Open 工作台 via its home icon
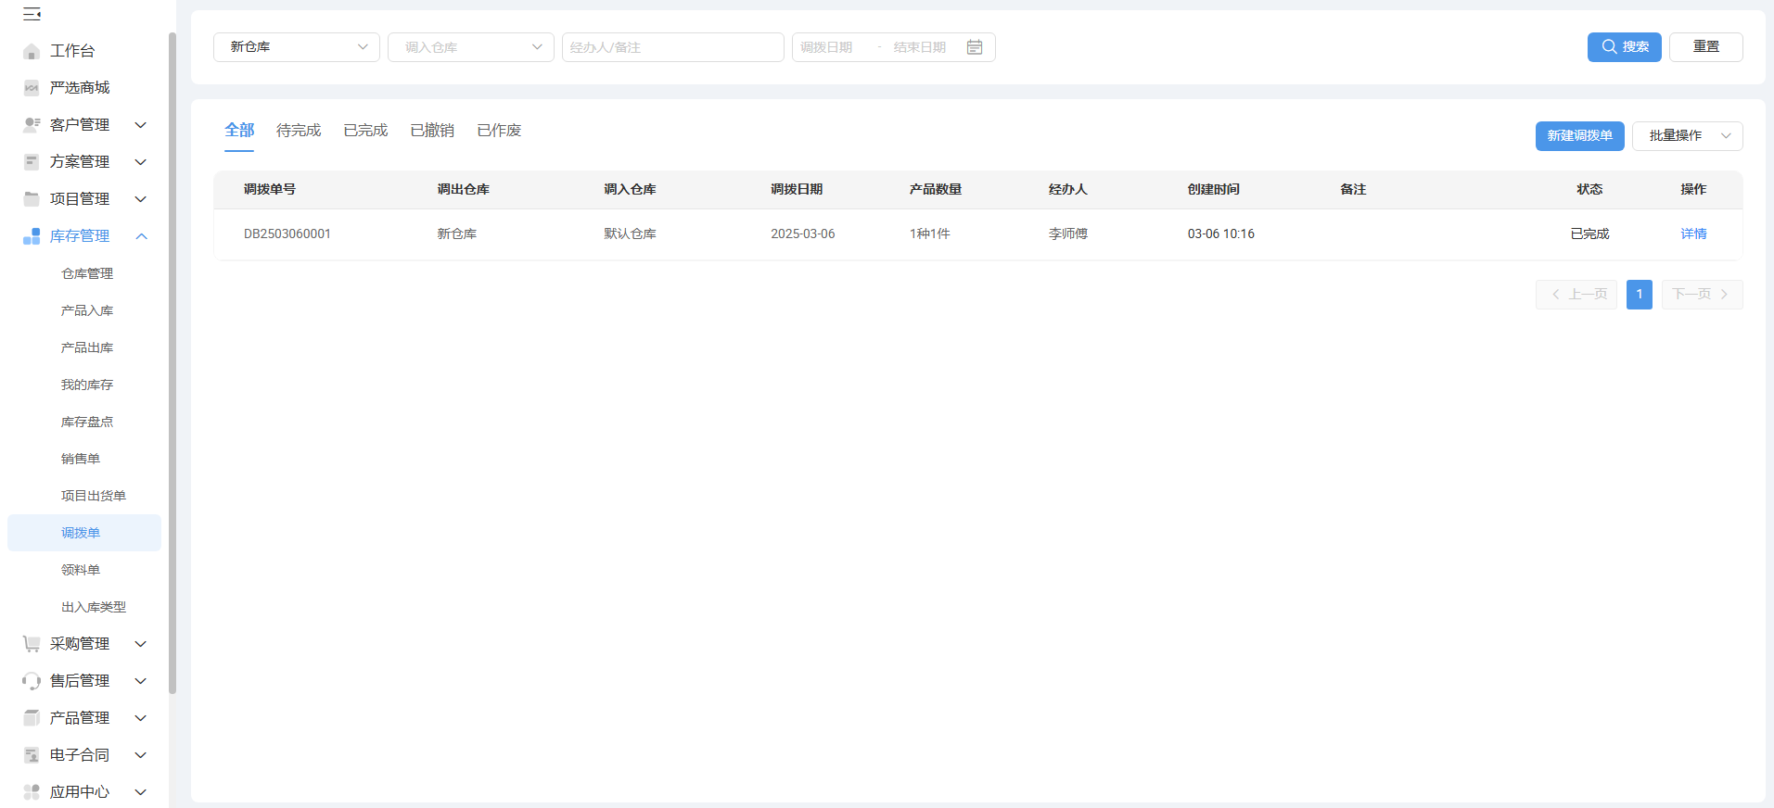This screenshot has width=1774, height=808. pos(32,51)
